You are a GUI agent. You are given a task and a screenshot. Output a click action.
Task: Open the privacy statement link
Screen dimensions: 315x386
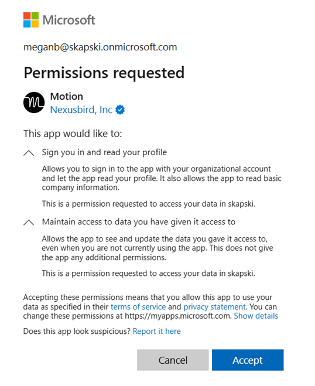click(x=215, y=307)
